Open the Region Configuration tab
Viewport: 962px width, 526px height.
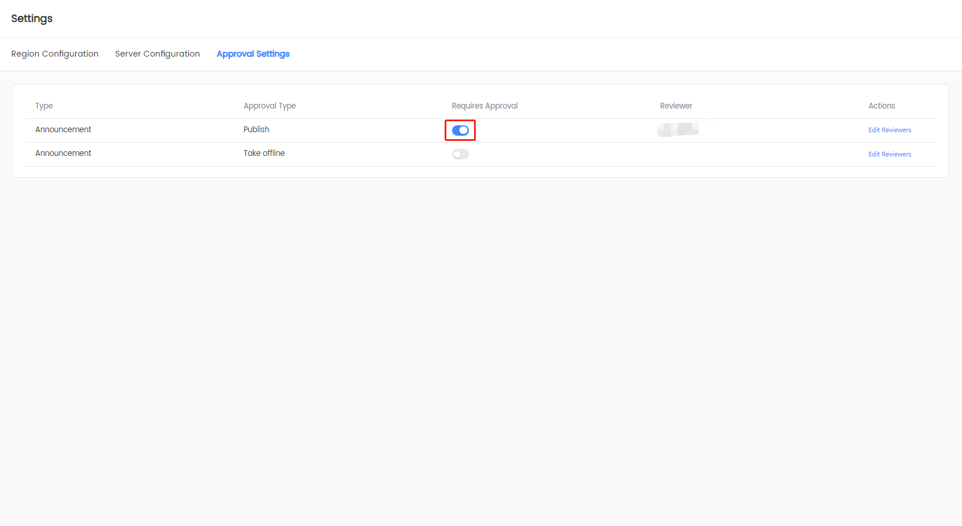[55, 54]
